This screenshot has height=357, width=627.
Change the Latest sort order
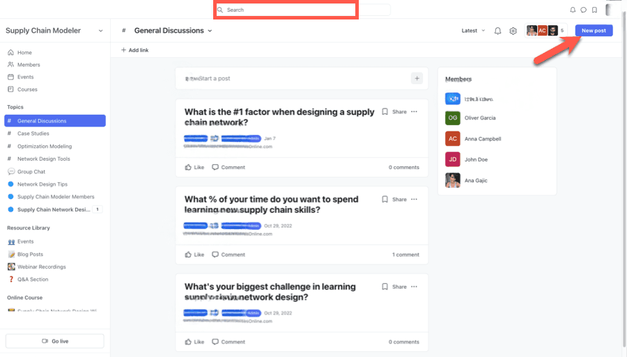click(x=472, y=31)
